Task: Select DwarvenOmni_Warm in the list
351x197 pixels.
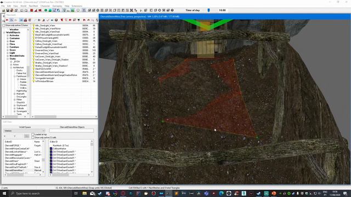Action: (x=44, y=50)
